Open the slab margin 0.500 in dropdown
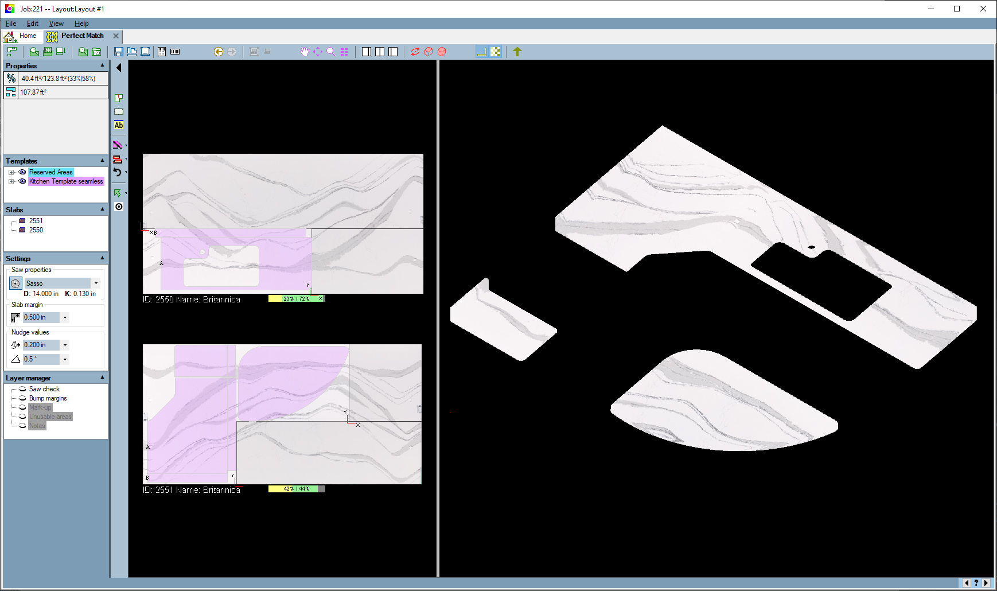This screenshot has width=997, height=591. click(x=65, y=317)
